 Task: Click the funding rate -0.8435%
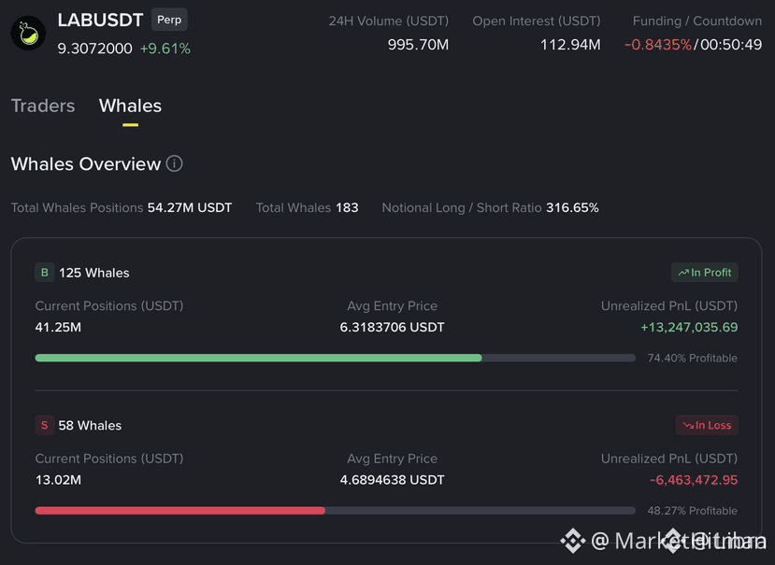click(x=658, y=45)
